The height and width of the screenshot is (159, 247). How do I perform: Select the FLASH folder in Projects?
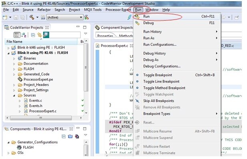click(x=29, y=69)
